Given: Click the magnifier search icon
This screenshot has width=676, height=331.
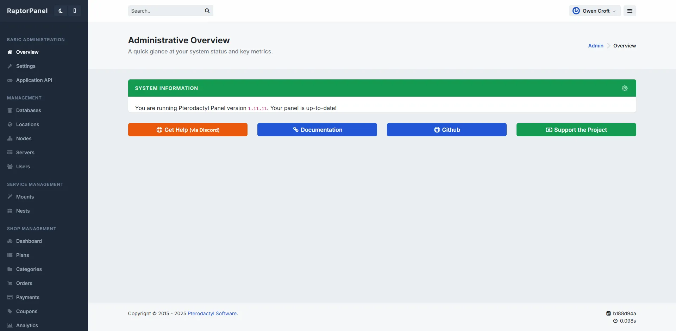Looking at the screenshot, I should click(207, 11).
